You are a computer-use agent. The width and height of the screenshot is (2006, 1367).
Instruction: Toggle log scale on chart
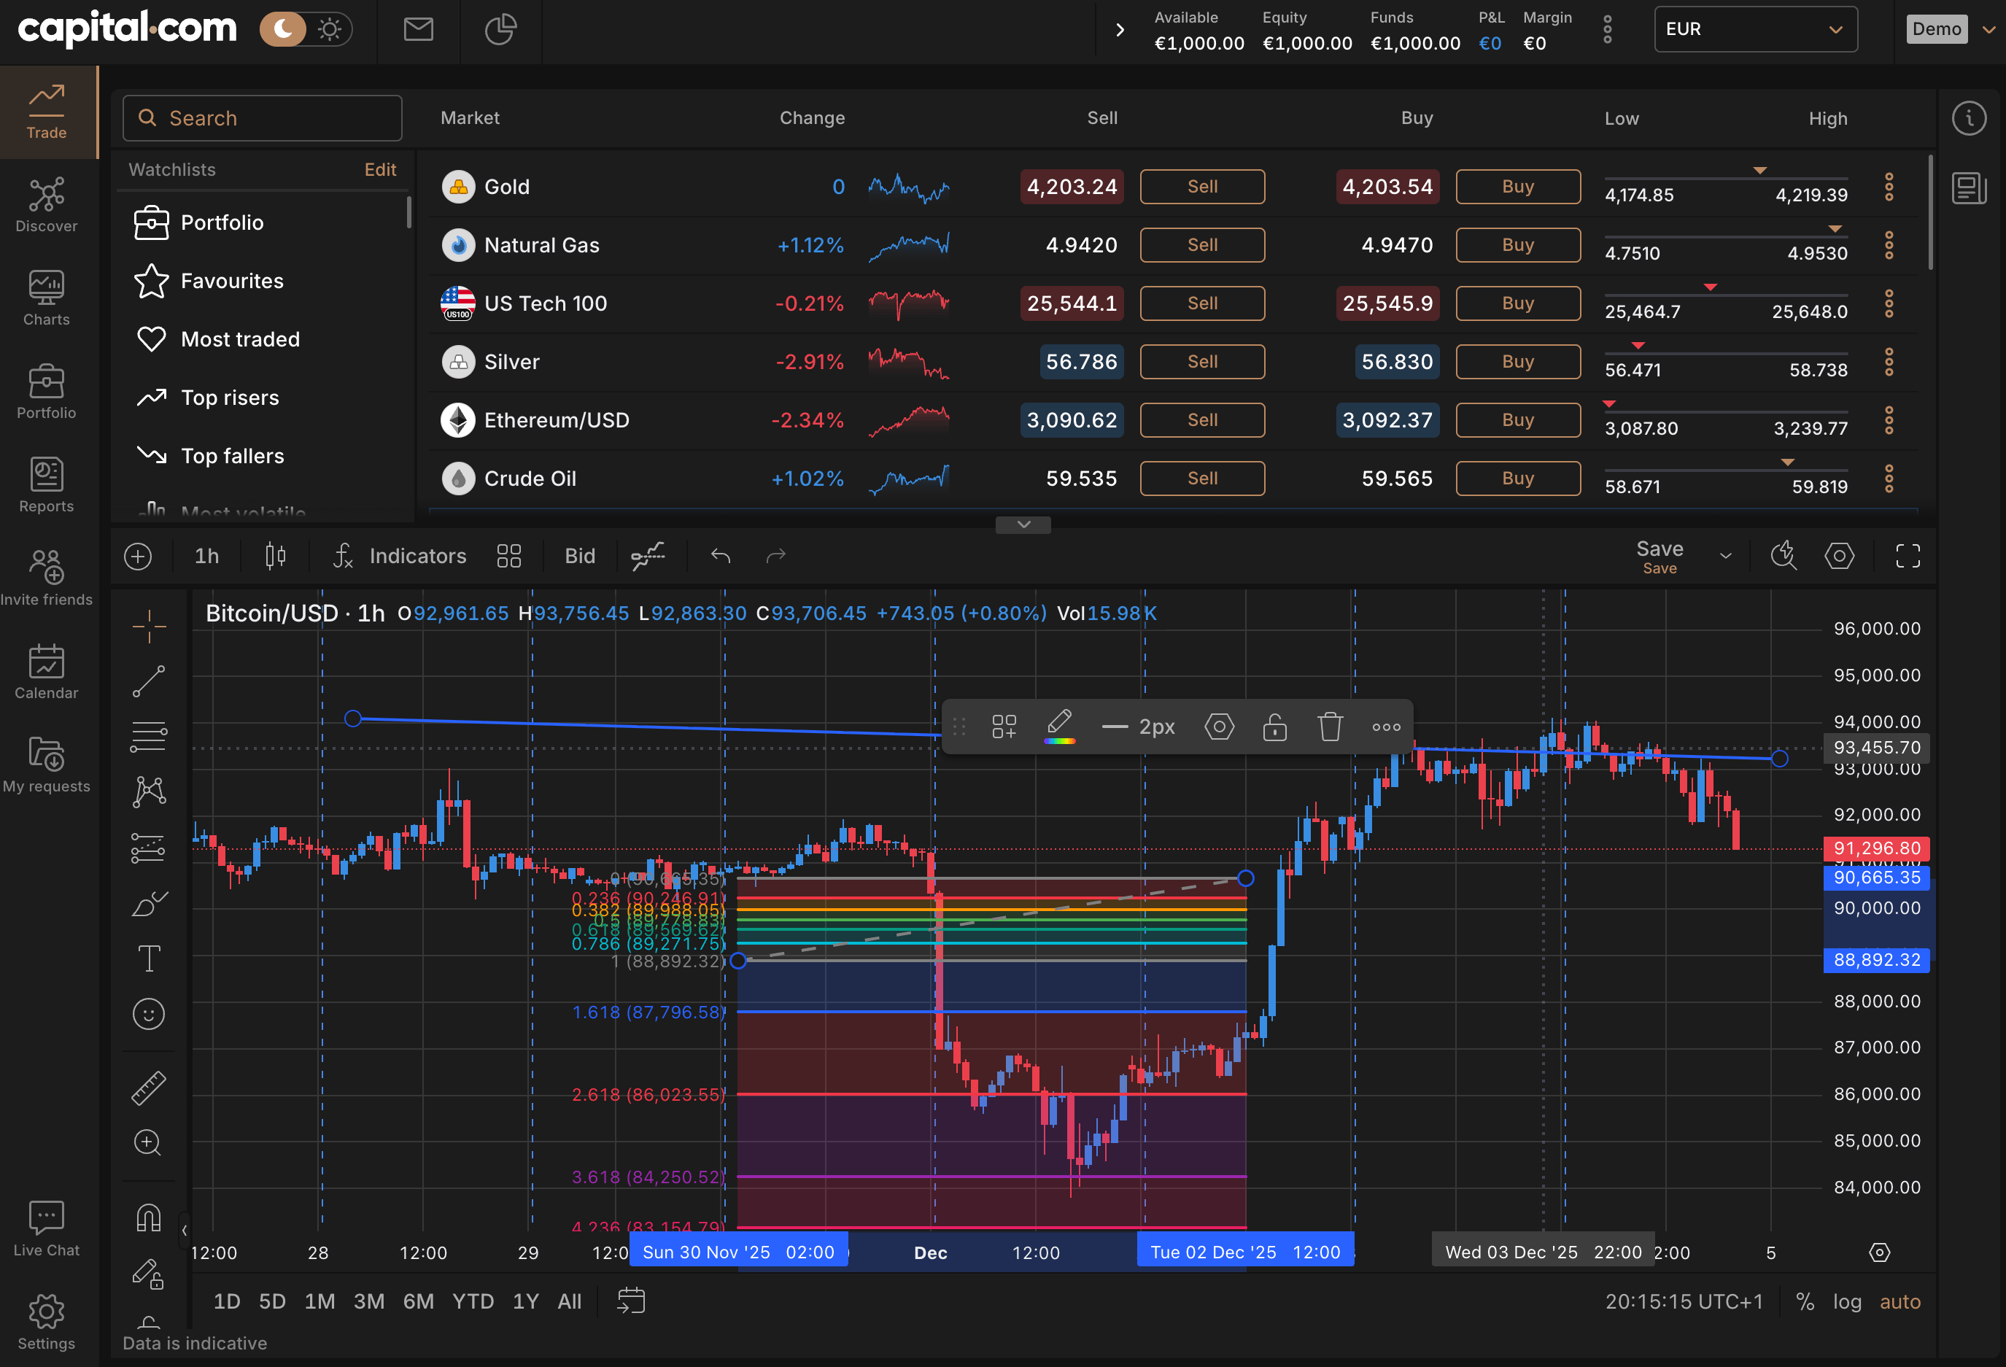point(1846,1301)
